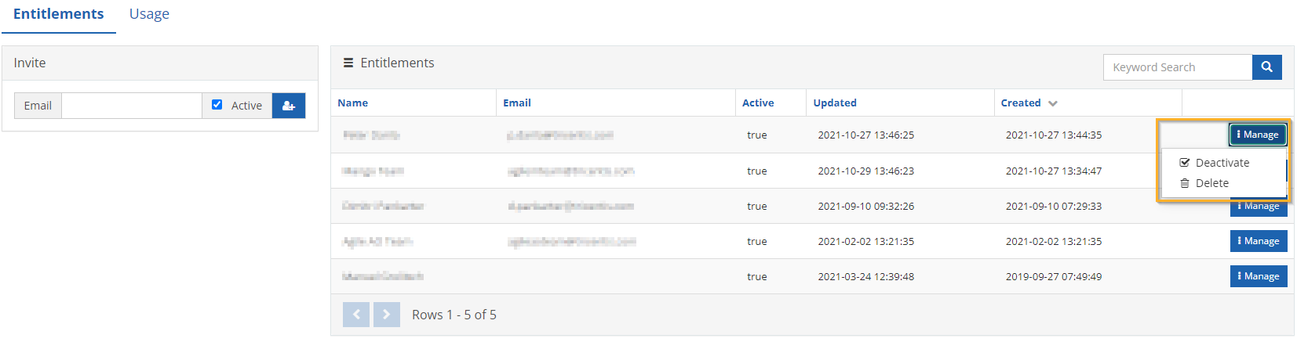Image resolution: width=1297 pixels, height=342 pixels.
Task: Focus the invite Email input field
Action: [x=131, y=106]
